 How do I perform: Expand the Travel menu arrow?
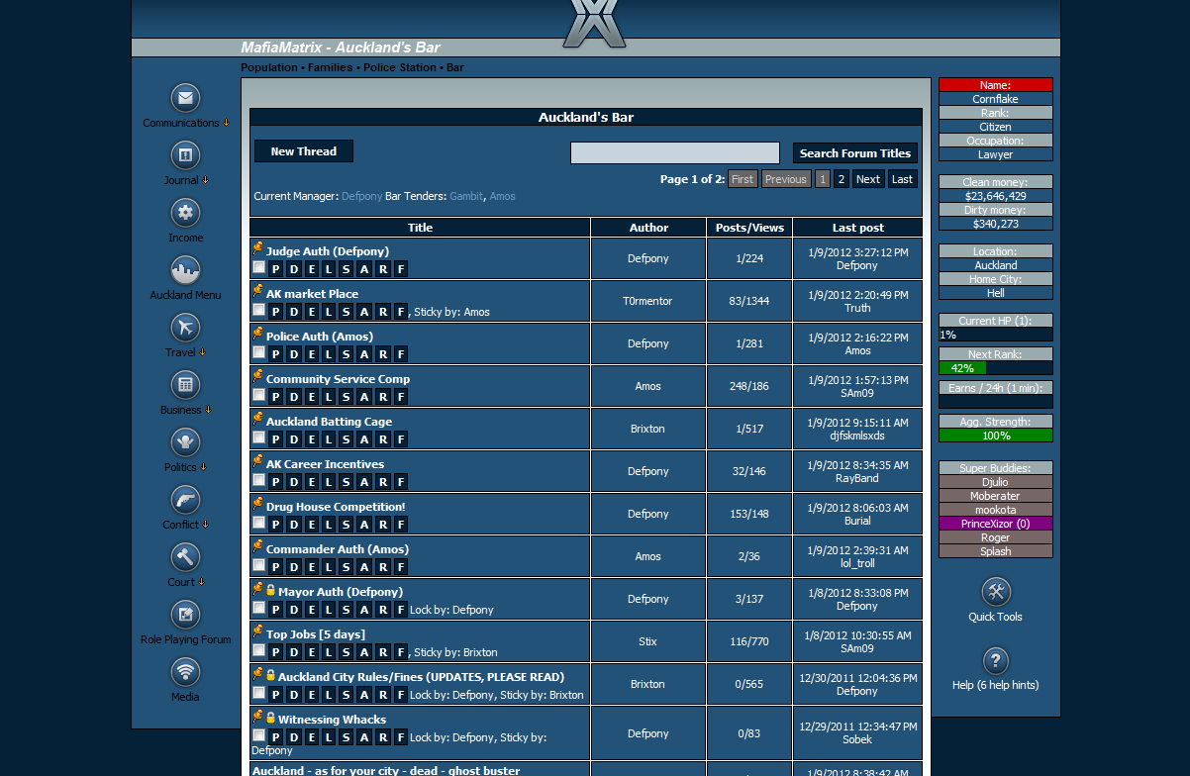tap(202, 352)
